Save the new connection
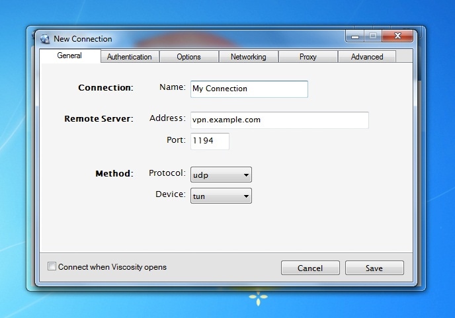Viewport: 455px width, 318px height. 374,268
